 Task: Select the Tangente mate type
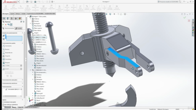pyautogui.click(x=6, y=56)
